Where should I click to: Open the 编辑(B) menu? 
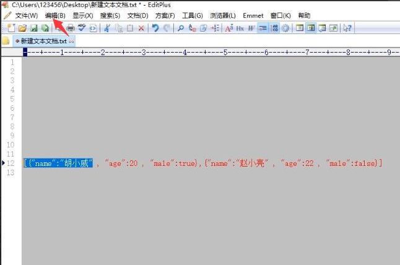[55, 15]
